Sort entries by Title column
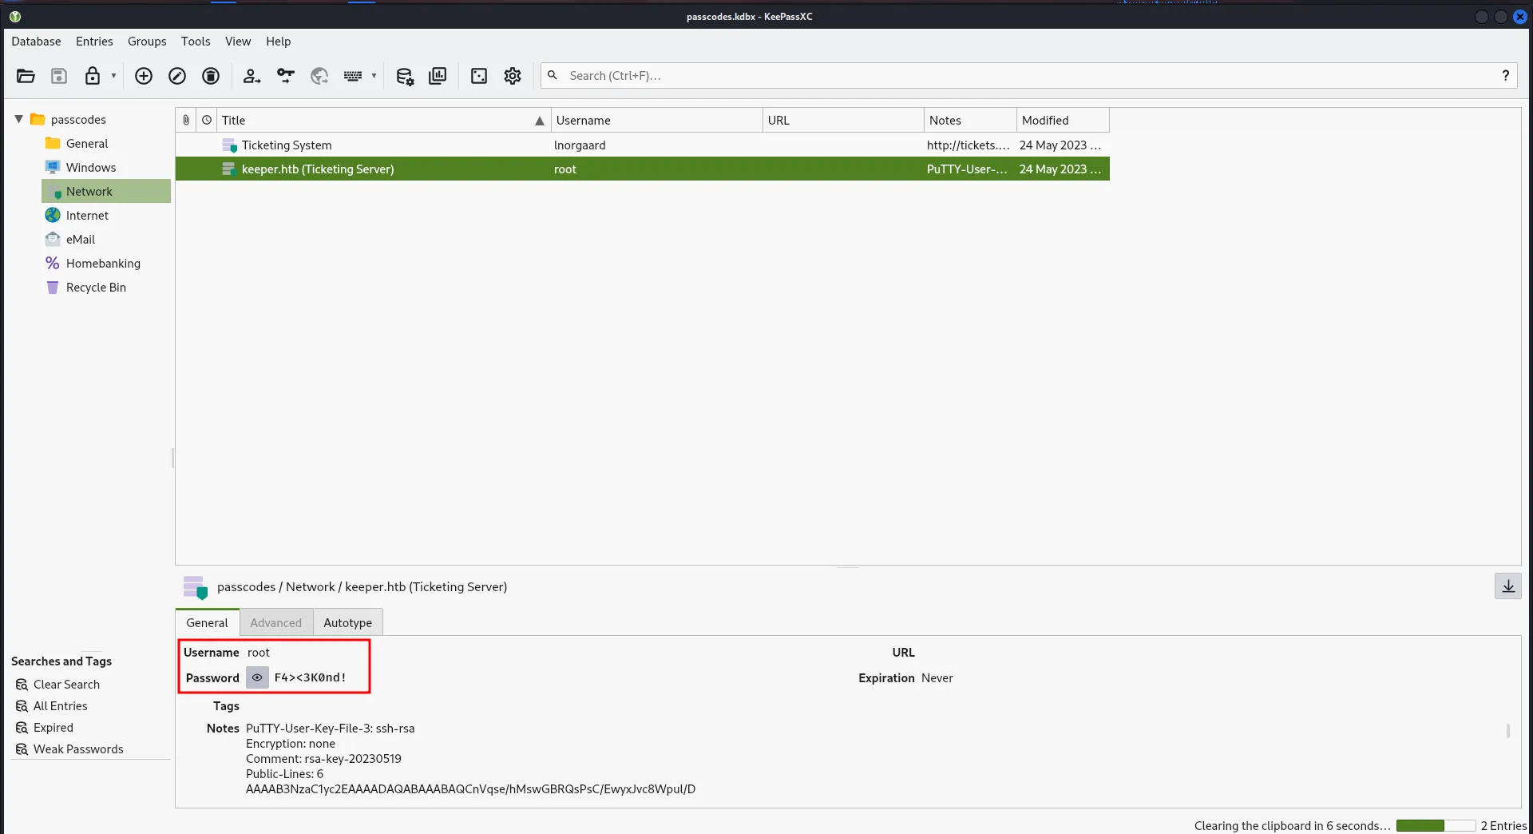 tap(383, 120)
